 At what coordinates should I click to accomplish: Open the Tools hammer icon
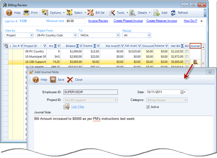tap(112, 13)
